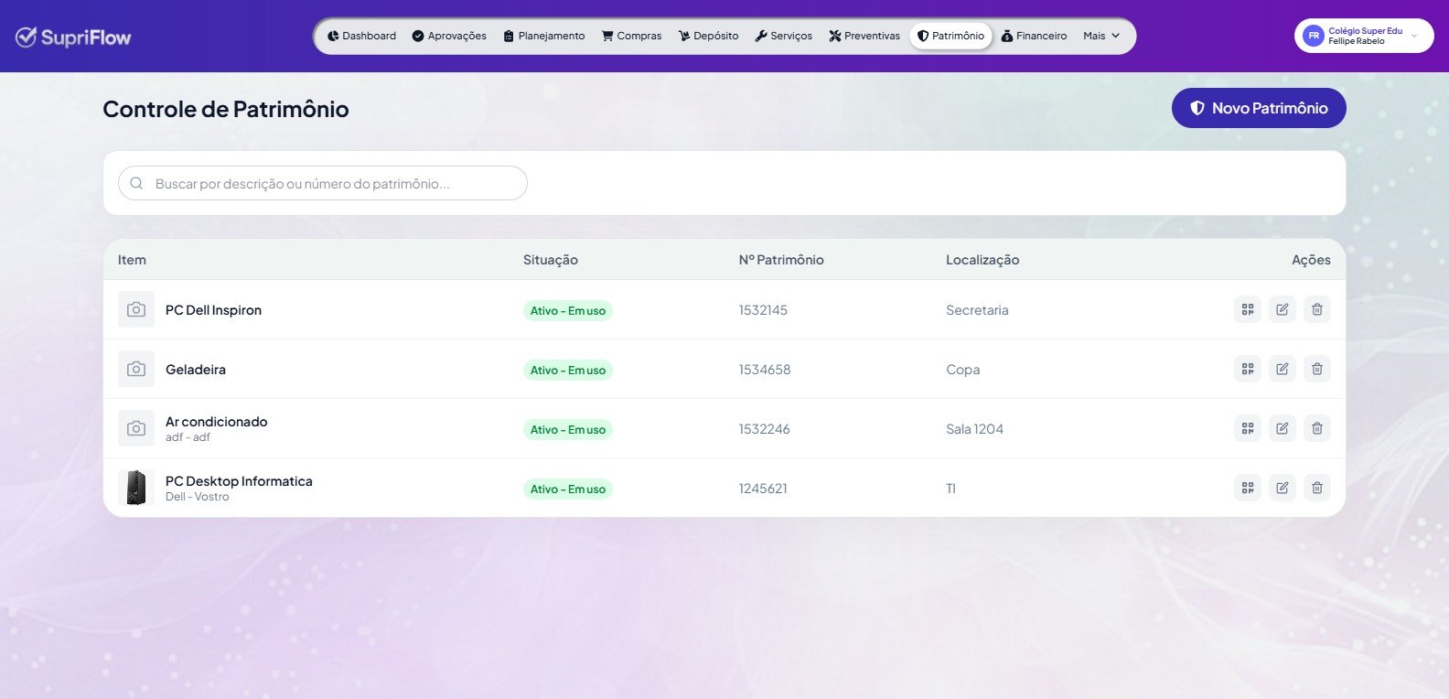
Task: Open QR code for PC Dell Inspiron
Action: (1248, 309)
